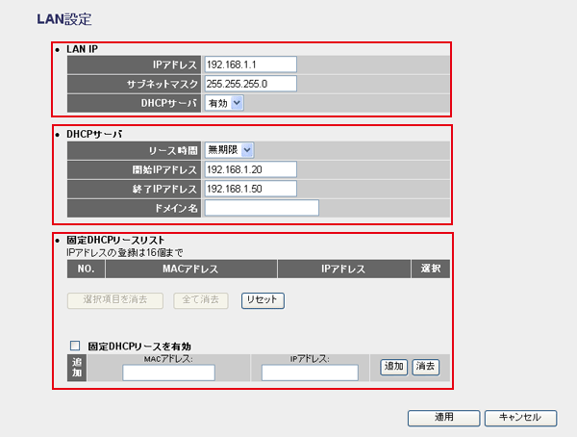Image resolution: width=577 pixels, height=437 pixels.
Task: Click the MACアドレス input in the add row
Action: pyautogui.click(x=168, y=373)
